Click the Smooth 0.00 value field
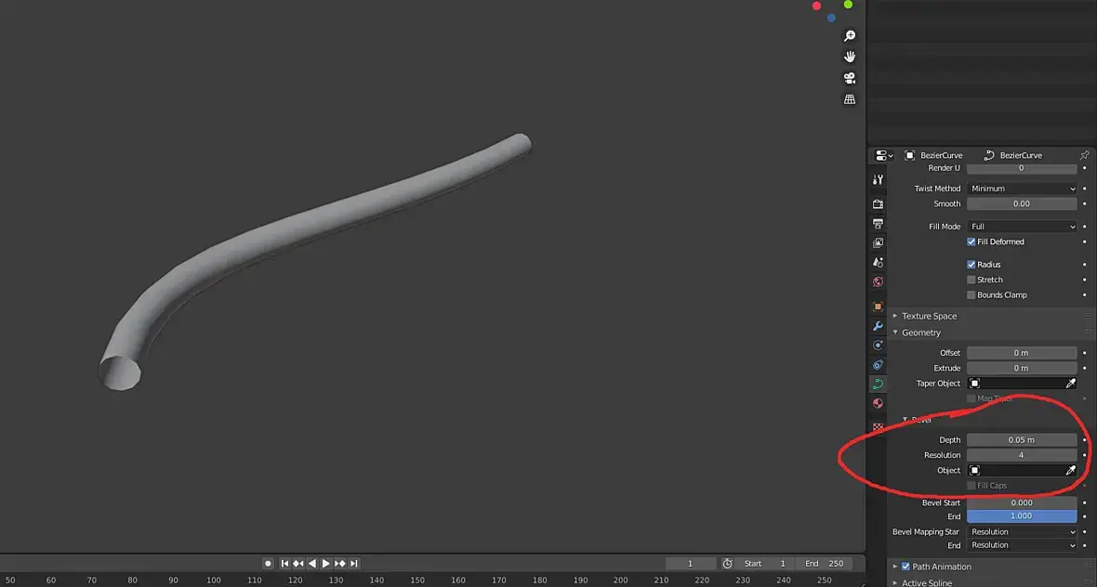1097x587 pixels. click(x=1022, y=204)
